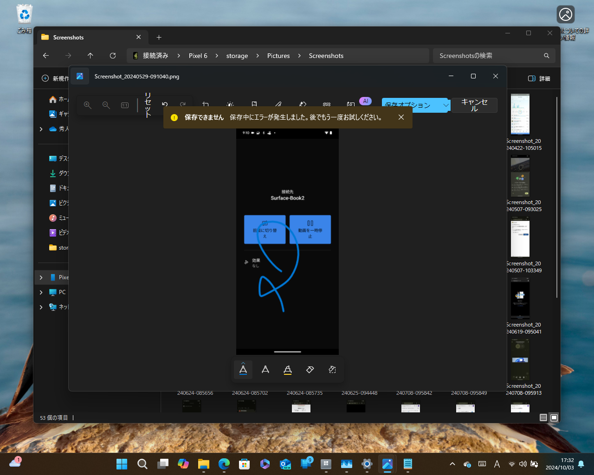
Task: Launch Copilot from the taskbar
Action: (183, 464)
